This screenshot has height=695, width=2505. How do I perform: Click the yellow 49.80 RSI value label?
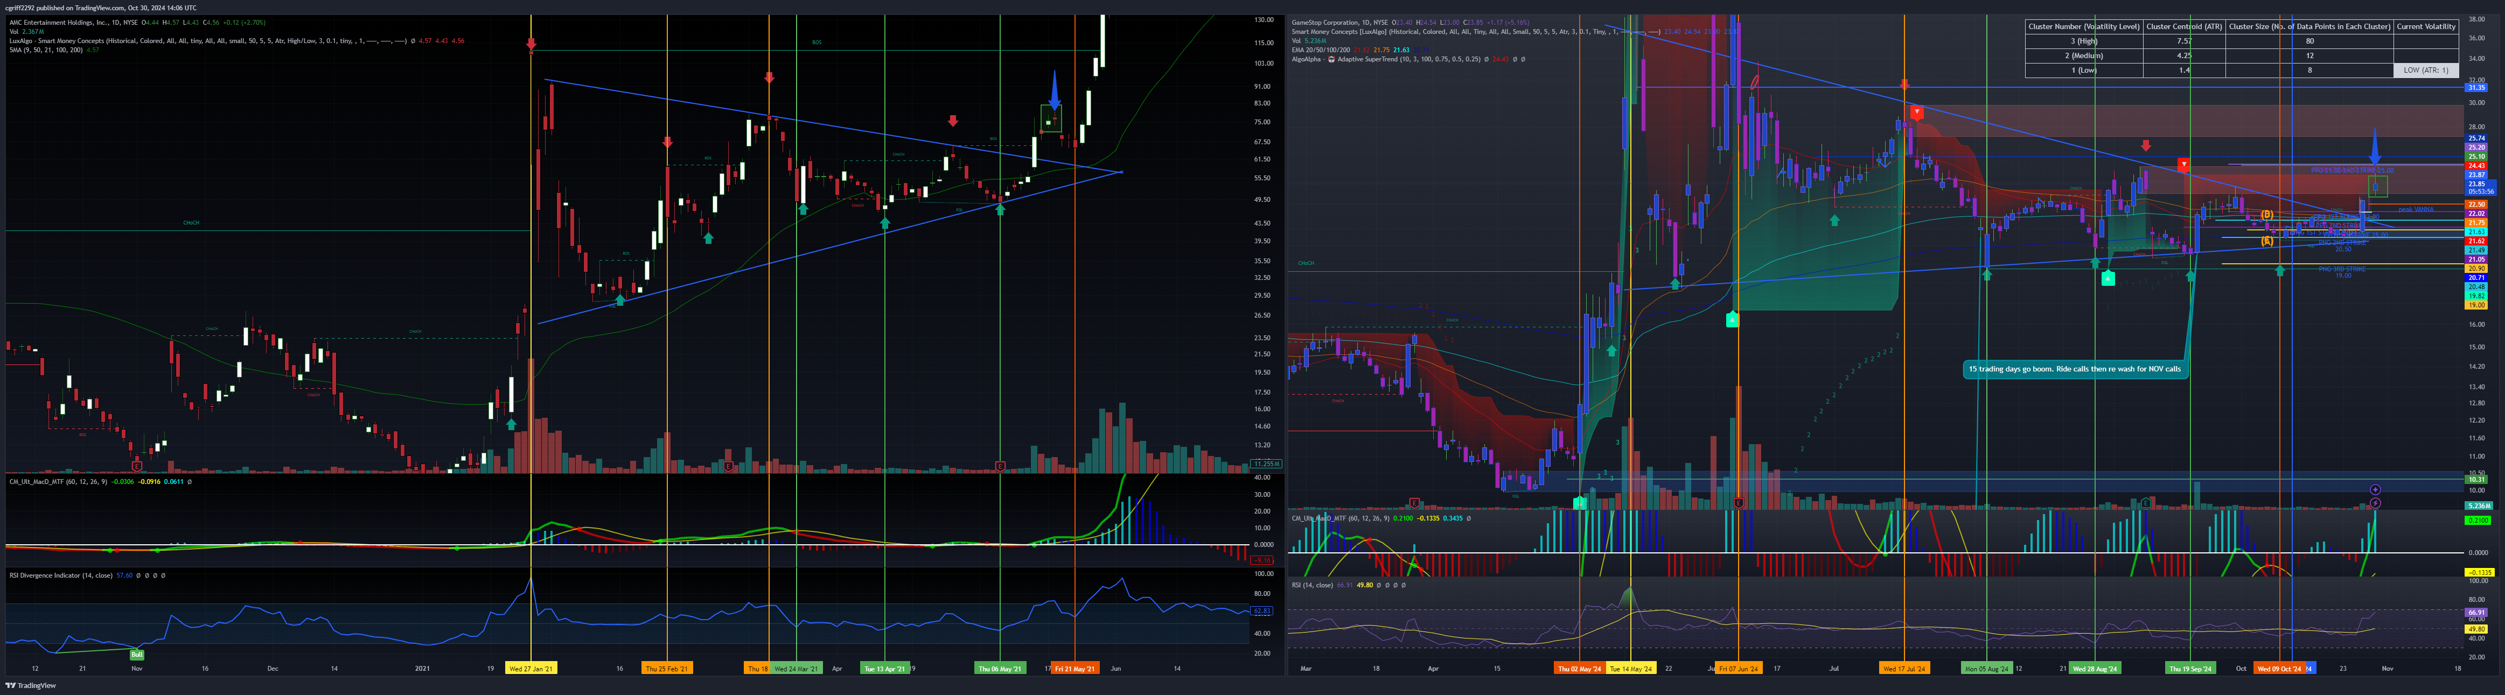(2476, 629)
